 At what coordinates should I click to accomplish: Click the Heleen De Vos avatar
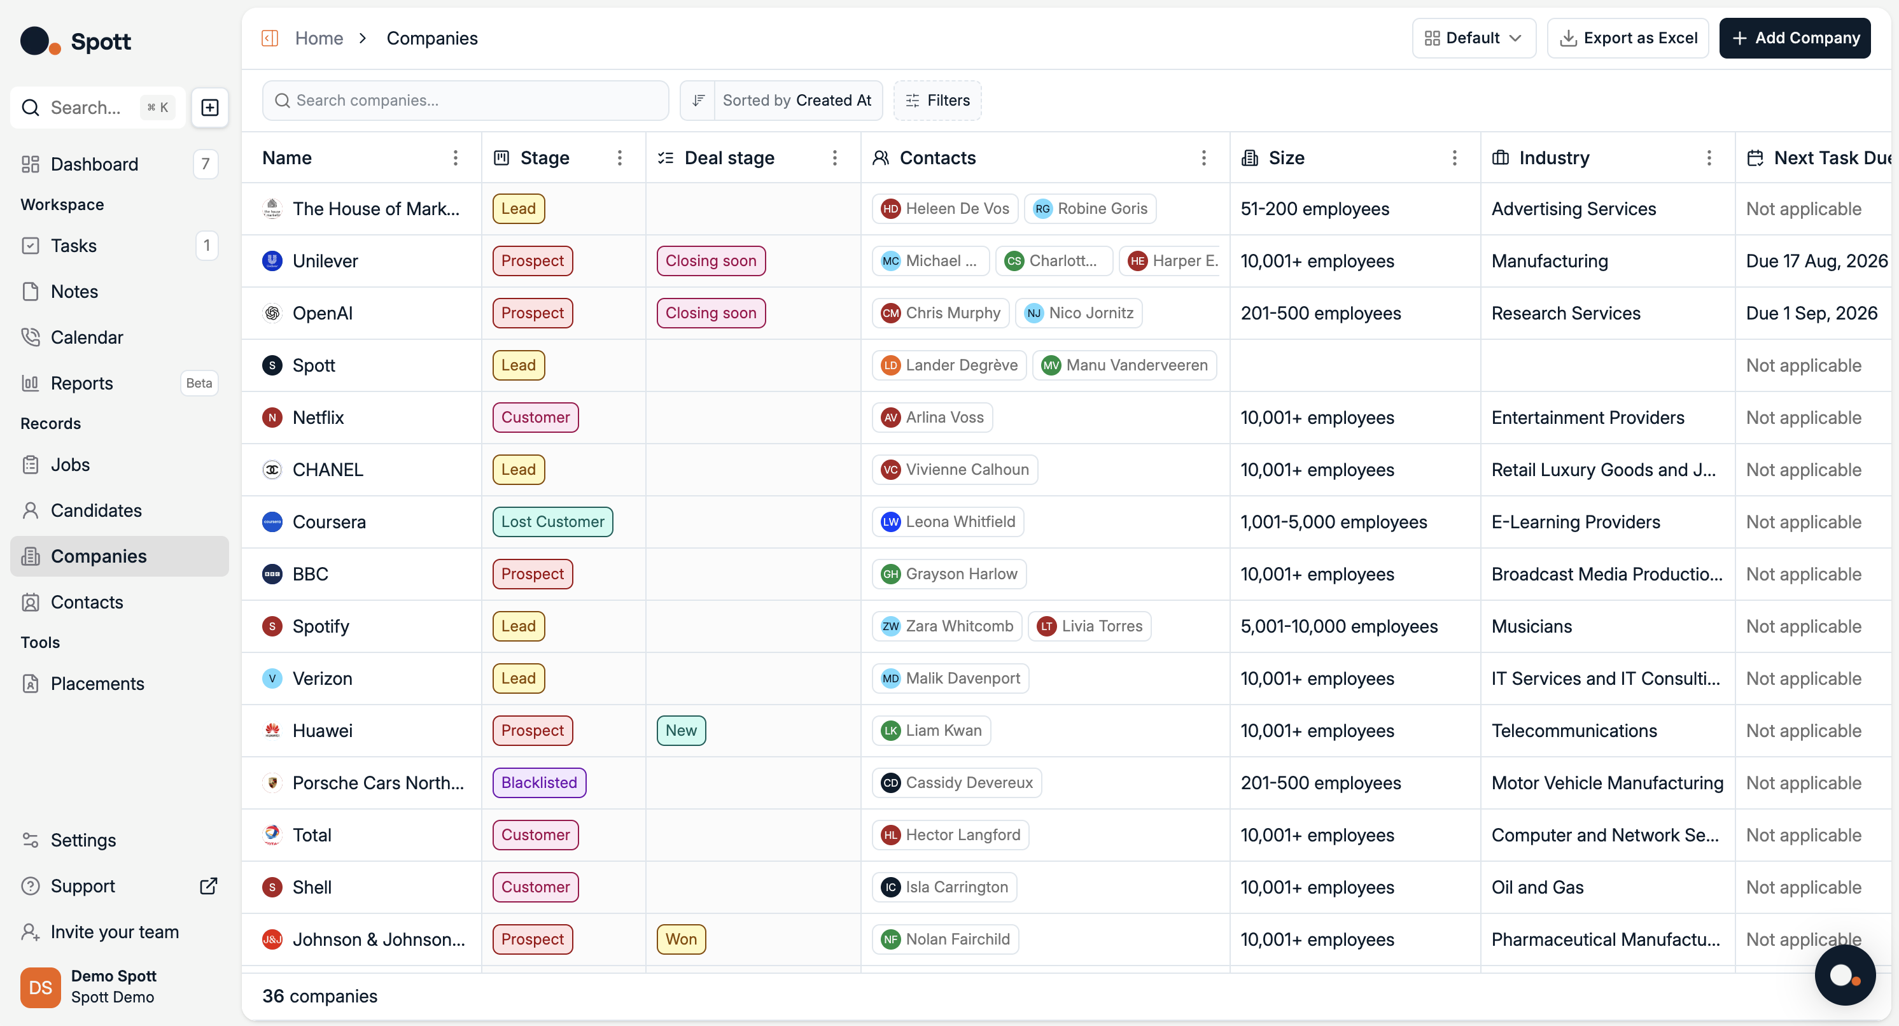(890, 209)
